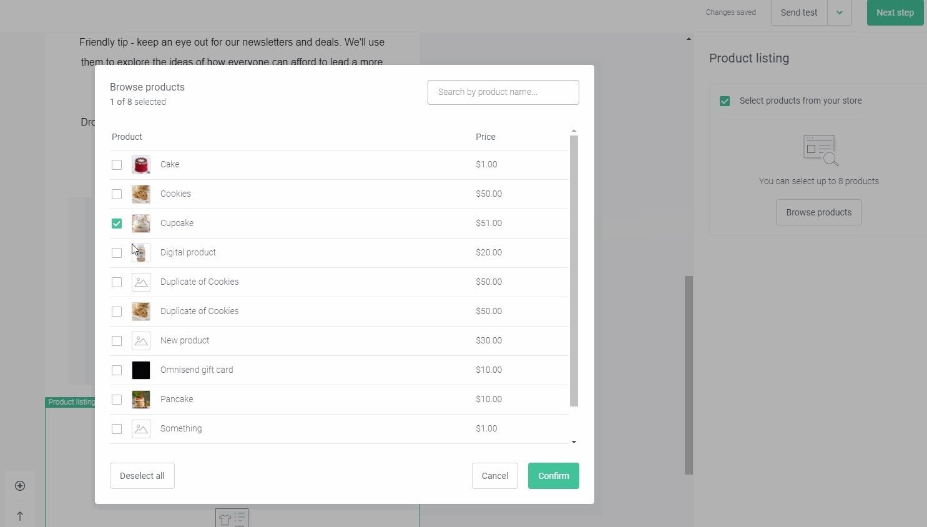Click the Something placeholder image icon
927x527 pixels.
[141, 429]
